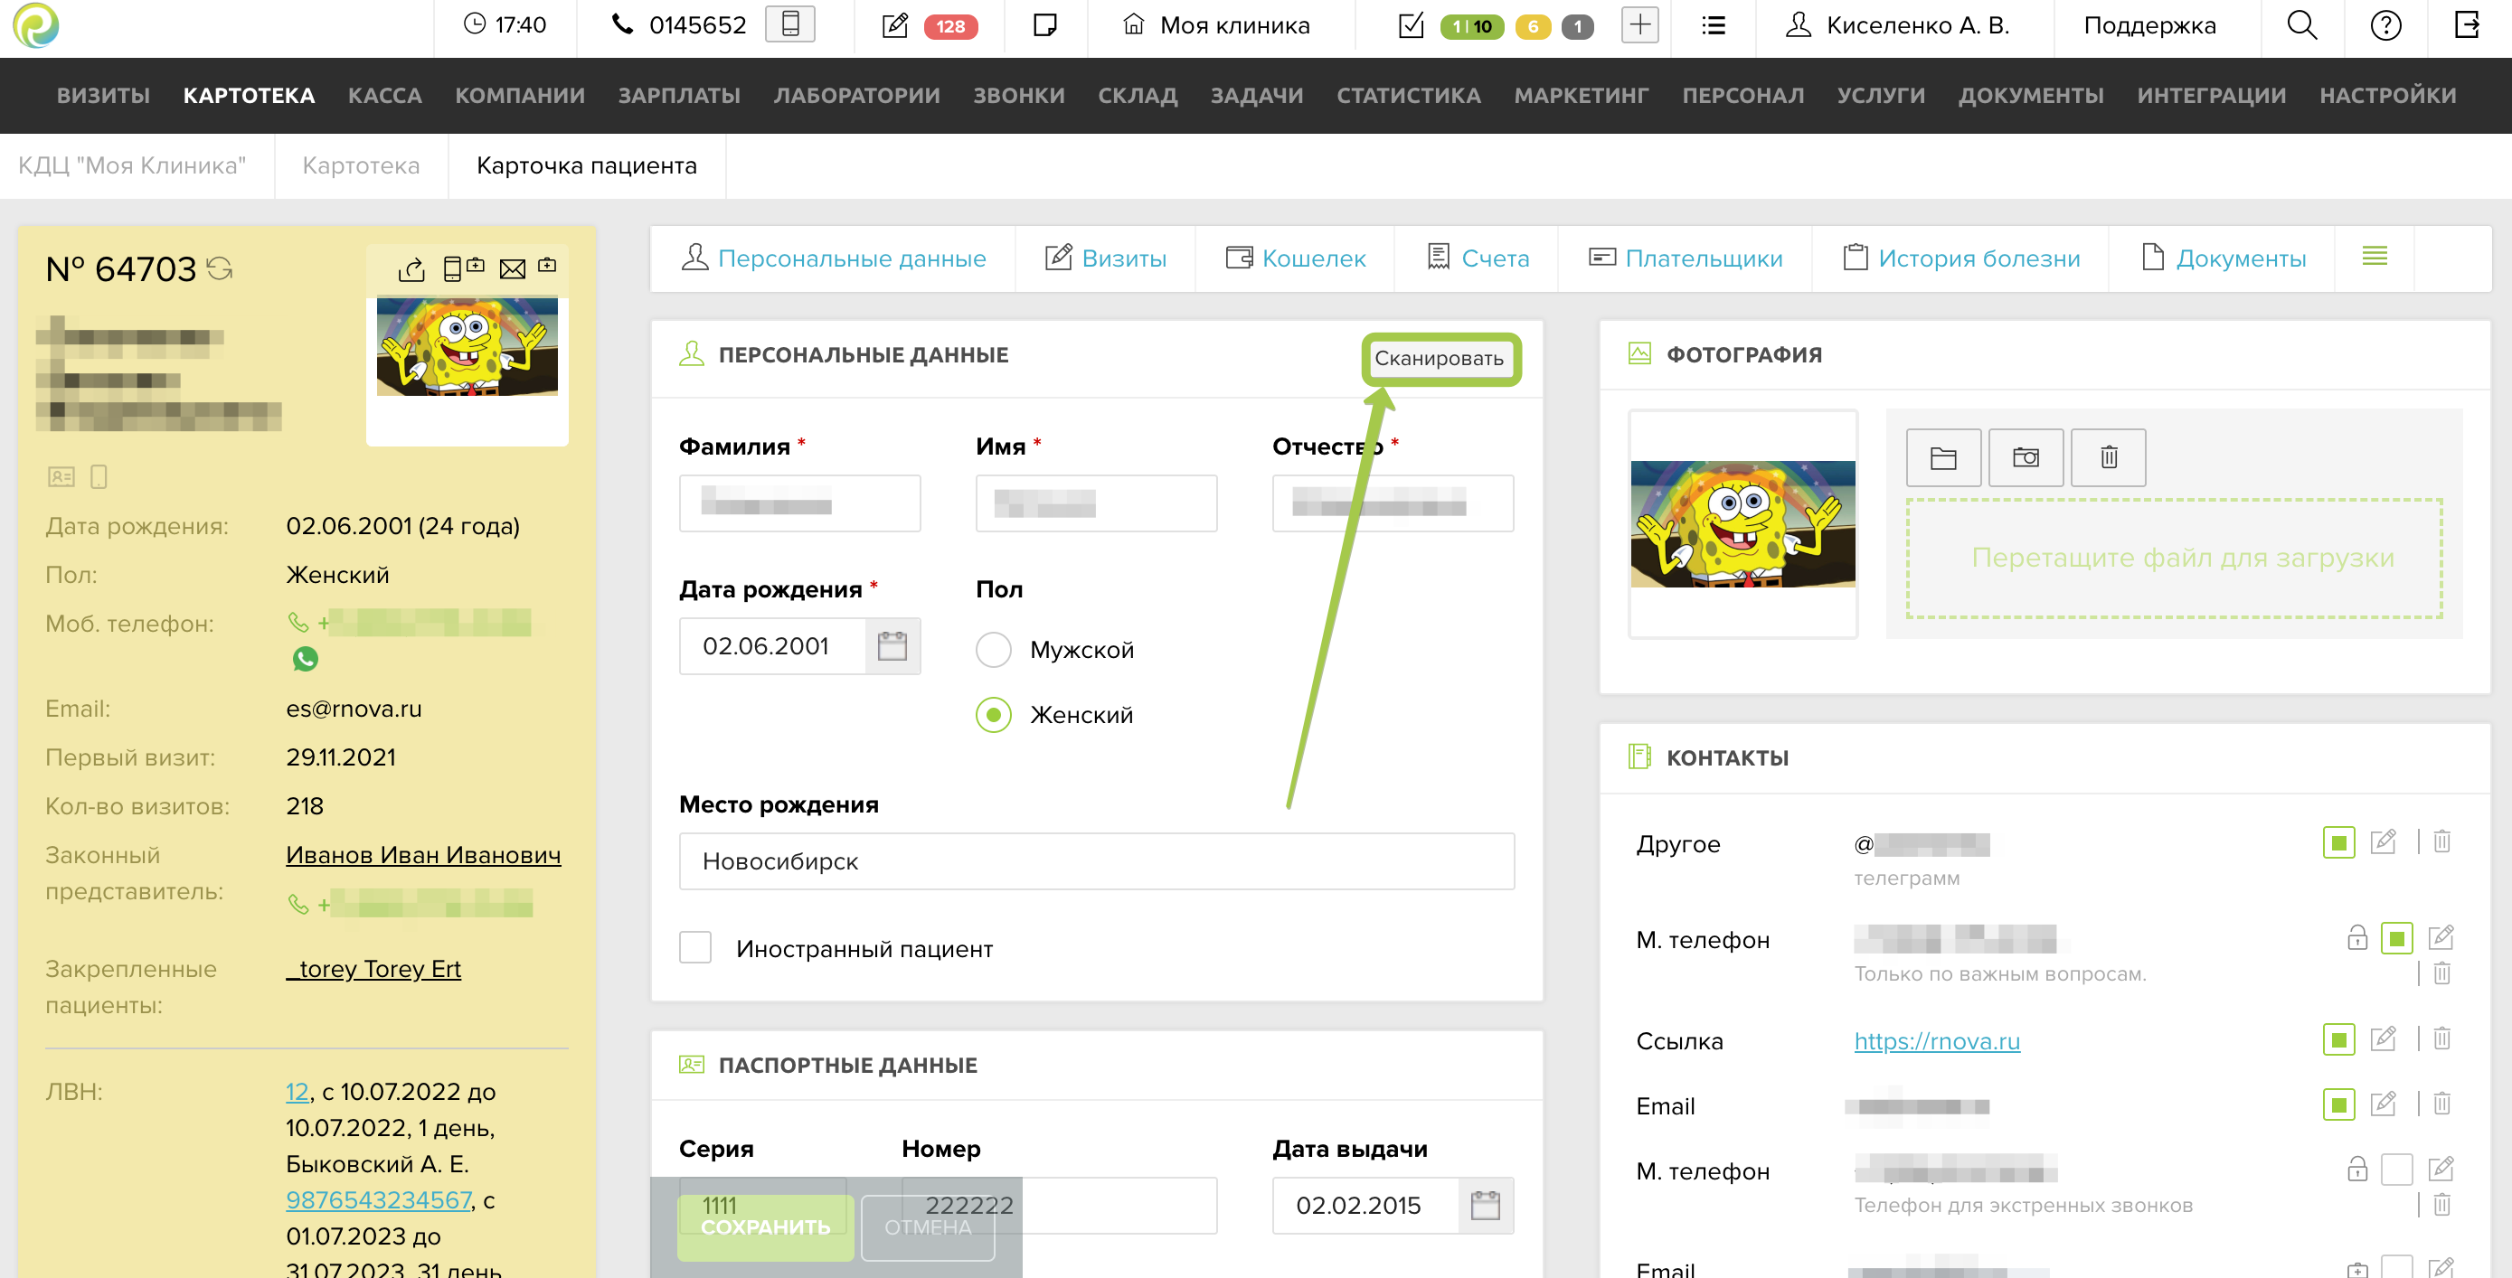Screen dimensions: 2512x1278
Task: Open legal representative Иванов Иван Иванович link
Action: click(423, 855)
